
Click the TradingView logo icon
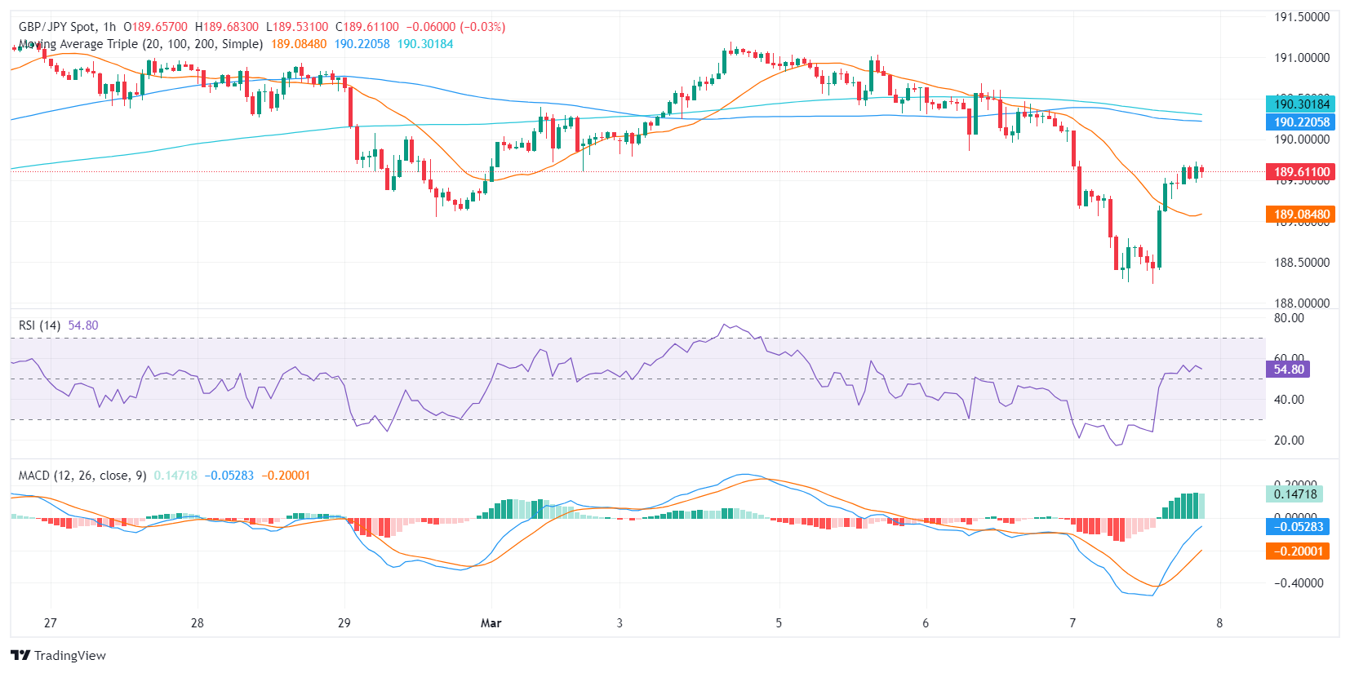coord(20,655)
